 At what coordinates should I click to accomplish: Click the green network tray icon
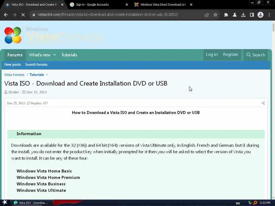(250, 203)
